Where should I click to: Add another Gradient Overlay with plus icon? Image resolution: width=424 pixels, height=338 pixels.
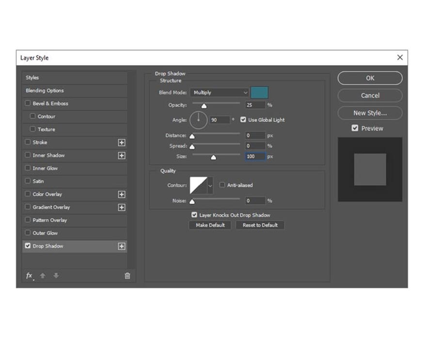point(122,208)
